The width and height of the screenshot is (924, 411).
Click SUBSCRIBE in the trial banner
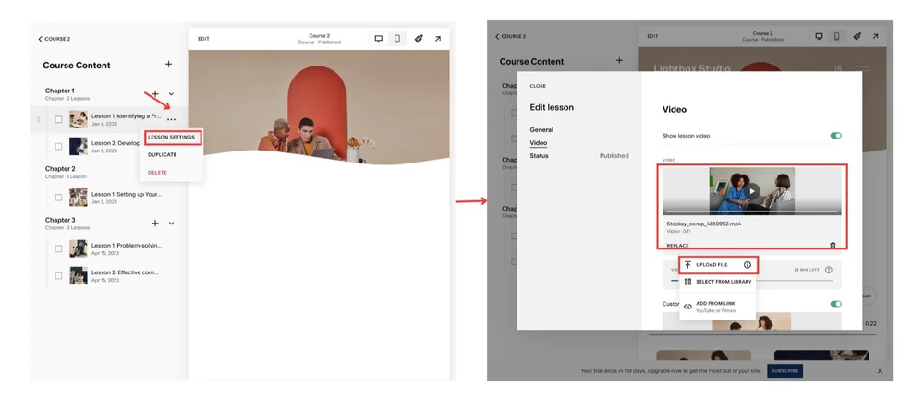pyautogui.click(x=784, y=371)
